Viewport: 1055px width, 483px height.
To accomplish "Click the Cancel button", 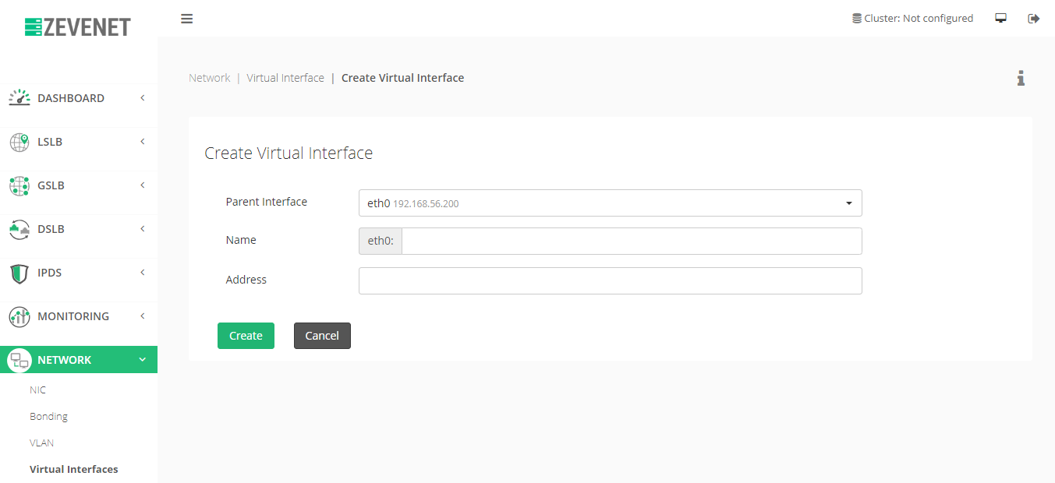I will click(x=322, y=336).
